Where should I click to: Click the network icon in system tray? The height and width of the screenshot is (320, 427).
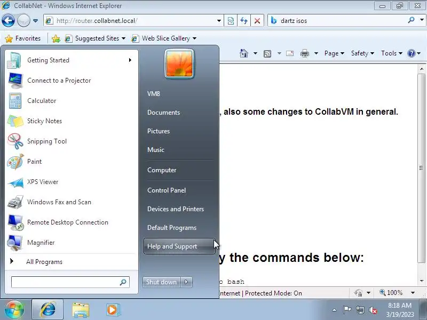coord(360,310)
